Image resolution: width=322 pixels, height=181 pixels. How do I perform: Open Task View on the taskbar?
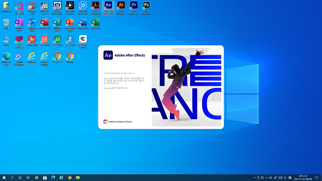tap(28, 178)
